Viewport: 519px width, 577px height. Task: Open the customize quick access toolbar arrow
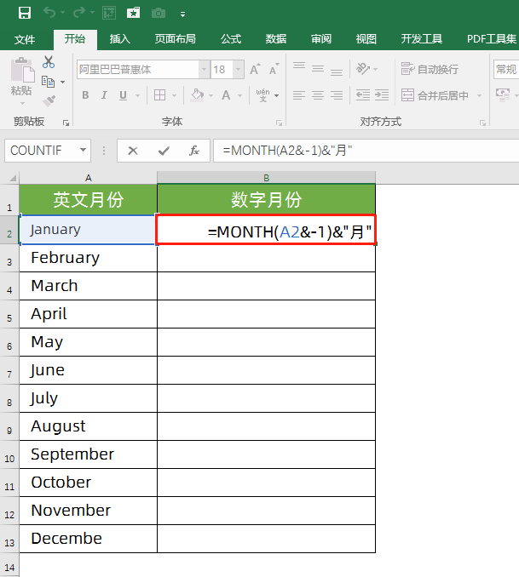coord(182,14)
